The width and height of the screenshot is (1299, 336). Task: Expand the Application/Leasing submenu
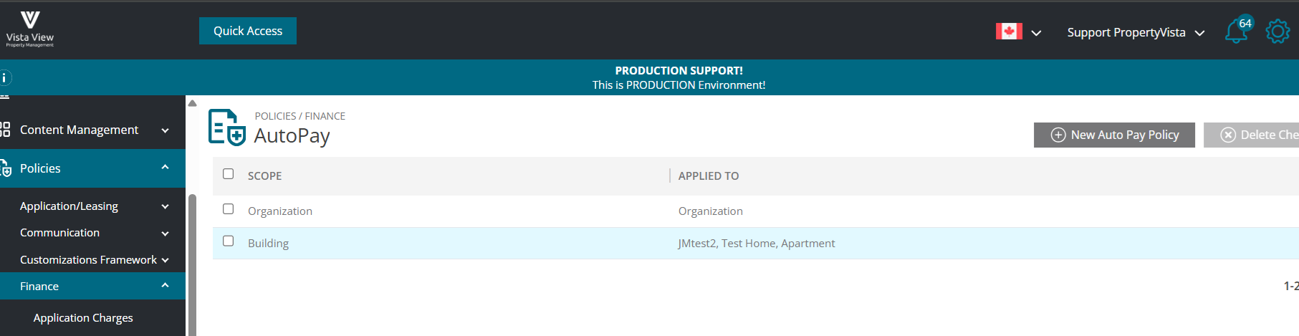click(92, 206)
